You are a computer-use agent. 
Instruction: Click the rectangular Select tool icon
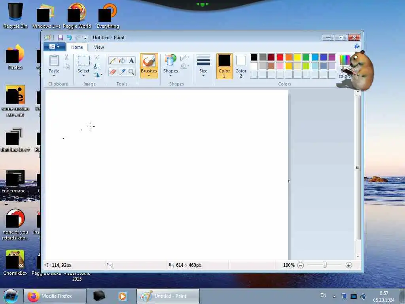click(x=84, y=61)
